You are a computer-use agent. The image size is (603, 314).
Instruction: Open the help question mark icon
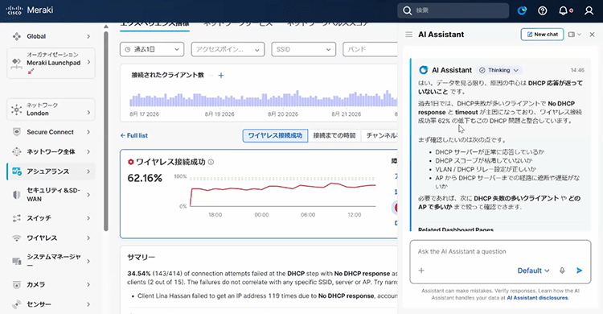(x=542, y=10)
